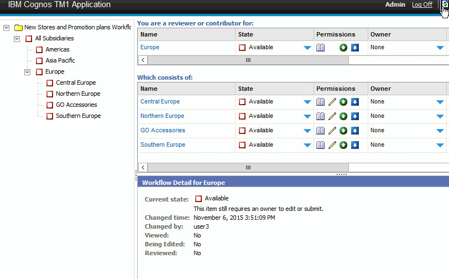Open the GO Accessories link in table
Screen dimensions: 449x279
coord(163,131)
